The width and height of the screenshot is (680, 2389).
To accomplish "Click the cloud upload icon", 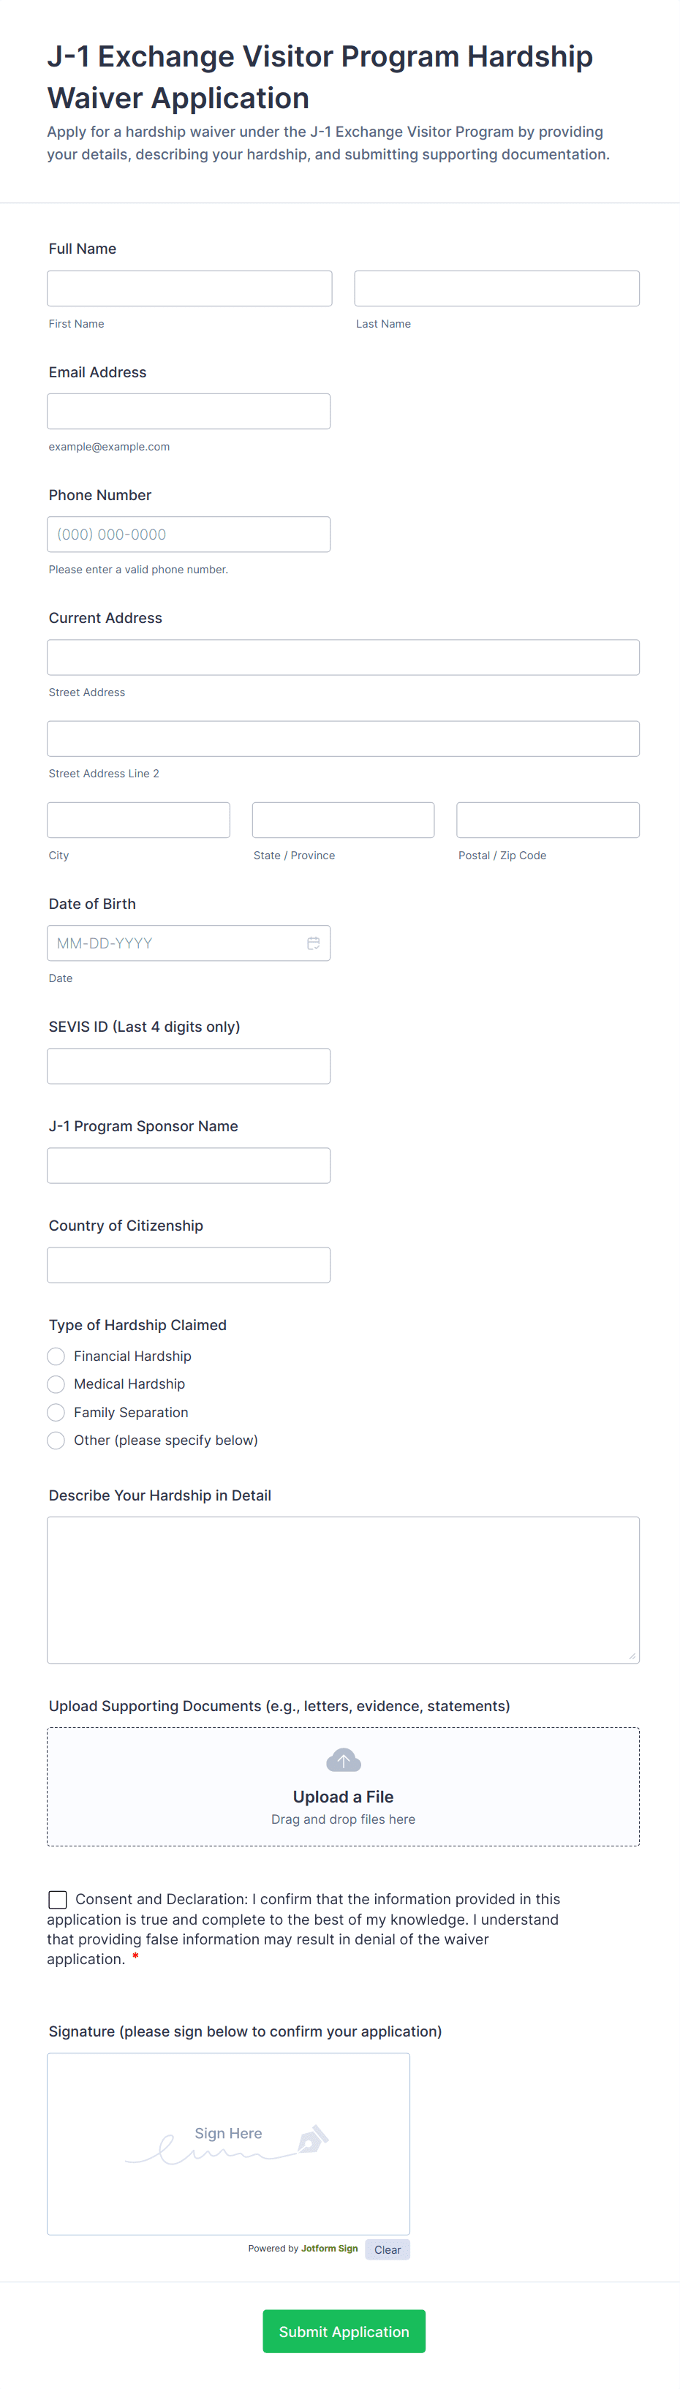I will [x=343, y=1759].
